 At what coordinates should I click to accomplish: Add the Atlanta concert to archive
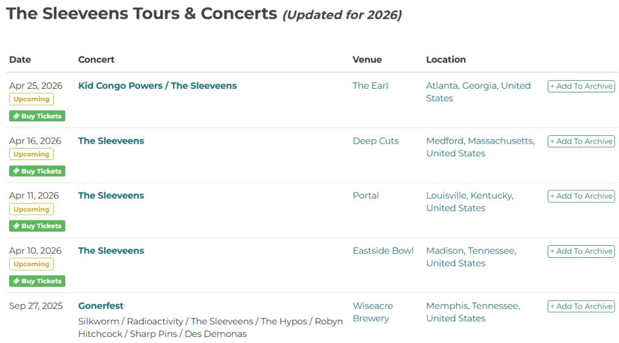click(x=581, y=86)
